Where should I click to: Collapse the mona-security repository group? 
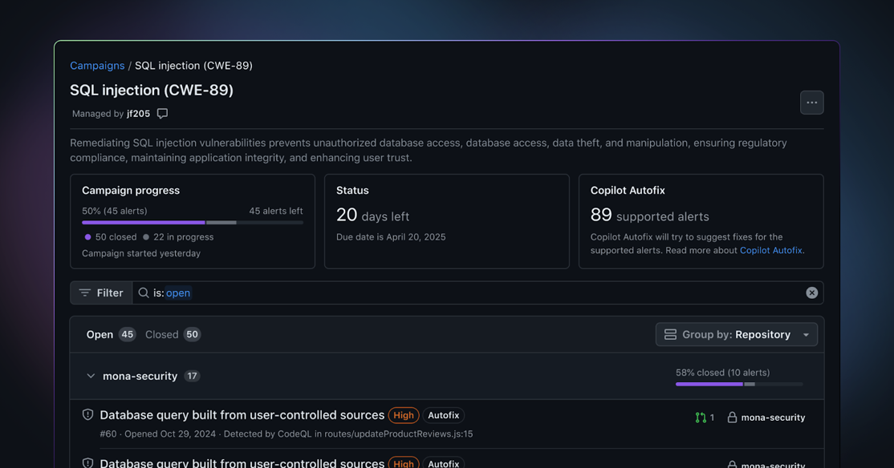[x=91, y=376]
